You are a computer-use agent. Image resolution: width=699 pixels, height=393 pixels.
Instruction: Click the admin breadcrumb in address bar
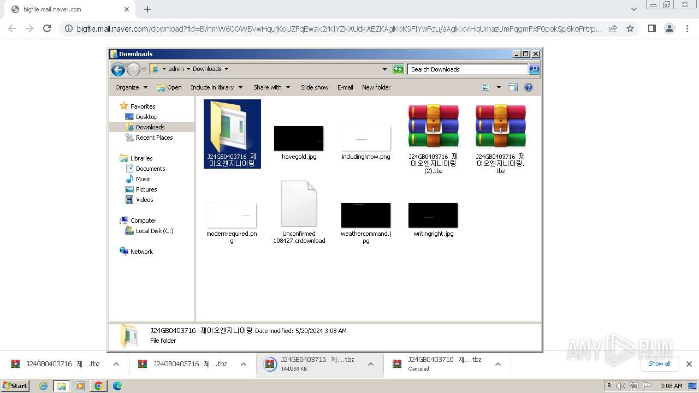(176, 69)
